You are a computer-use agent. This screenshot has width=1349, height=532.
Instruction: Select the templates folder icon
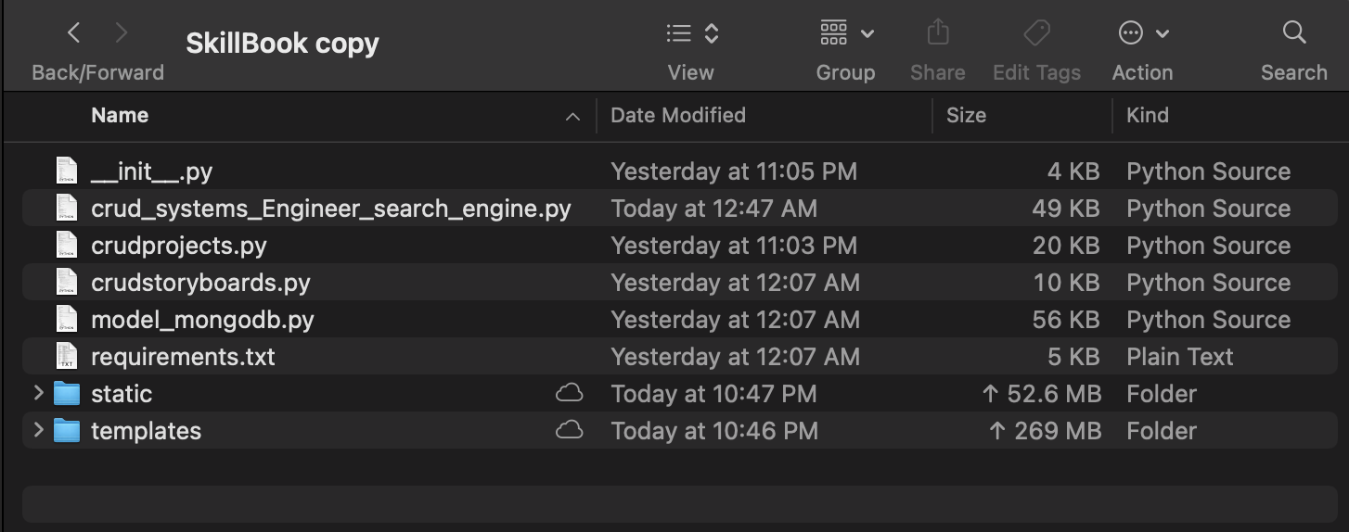[x=66, y=430]
